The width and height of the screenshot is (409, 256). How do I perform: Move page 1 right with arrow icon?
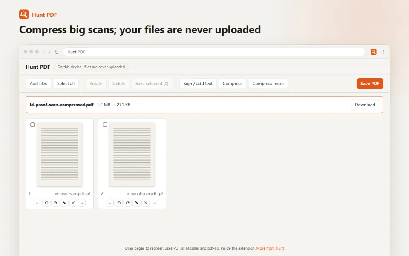coord(82,203)
